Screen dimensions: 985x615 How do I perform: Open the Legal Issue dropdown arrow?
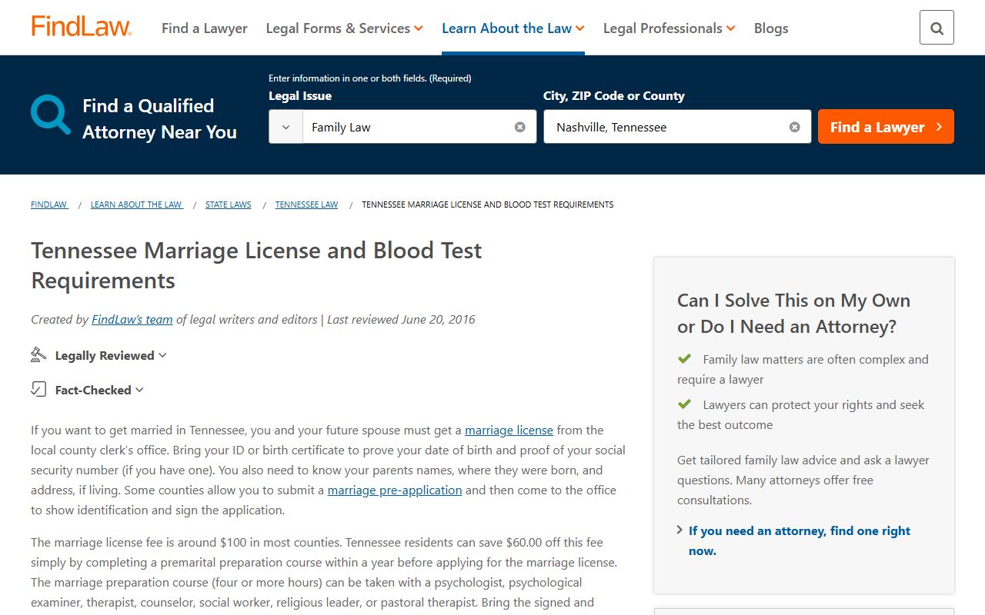tap(285, 127)
